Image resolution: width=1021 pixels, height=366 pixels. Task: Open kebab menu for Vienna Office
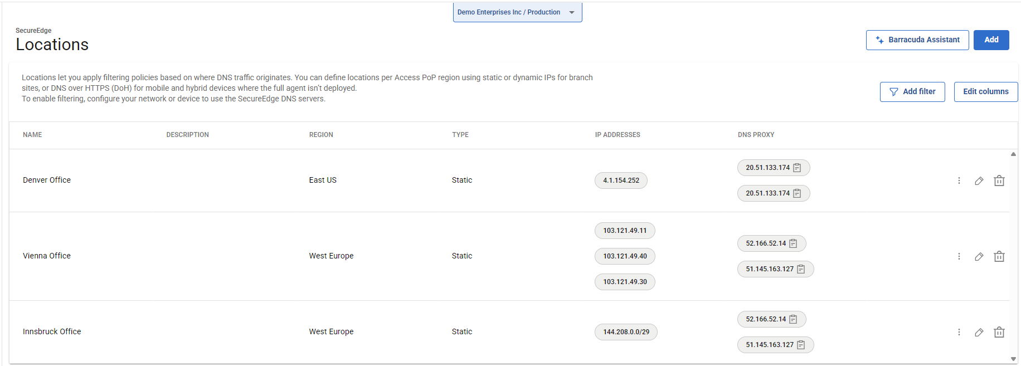pos(959,256)
